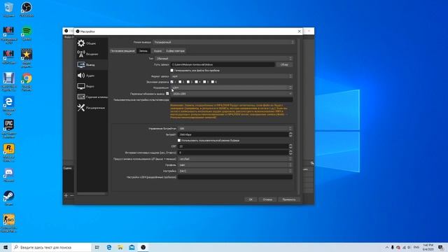The image size is (448, 252).
Task: Open the recording Type dropdown
Action: click(224, 59)
